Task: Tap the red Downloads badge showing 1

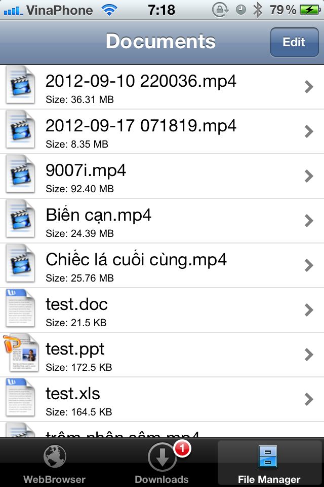Action: [182, 448]
